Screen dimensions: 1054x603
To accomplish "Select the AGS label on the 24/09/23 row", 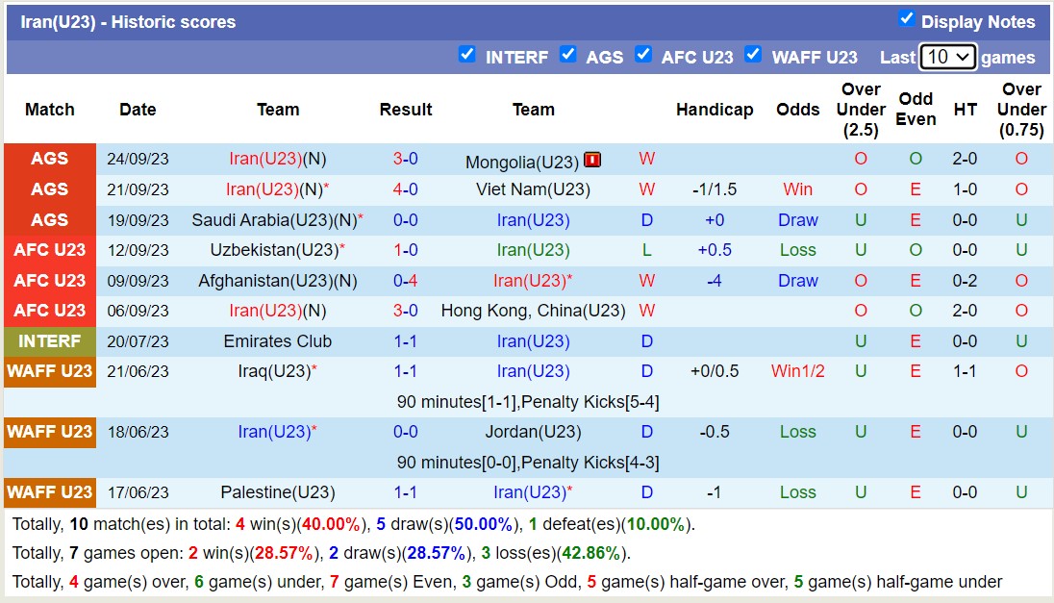I will [49, 160].
